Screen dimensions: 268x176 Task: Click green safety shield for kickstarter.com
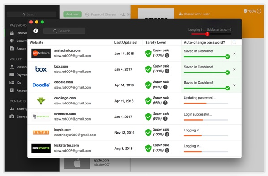(x=148, y=149)
